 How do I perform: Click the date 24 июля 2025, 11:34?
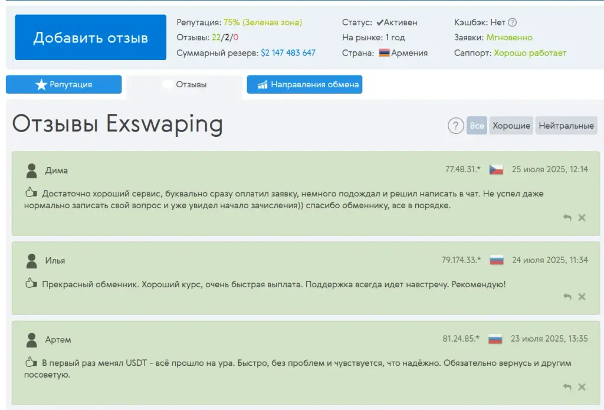(x=550, y=260)
